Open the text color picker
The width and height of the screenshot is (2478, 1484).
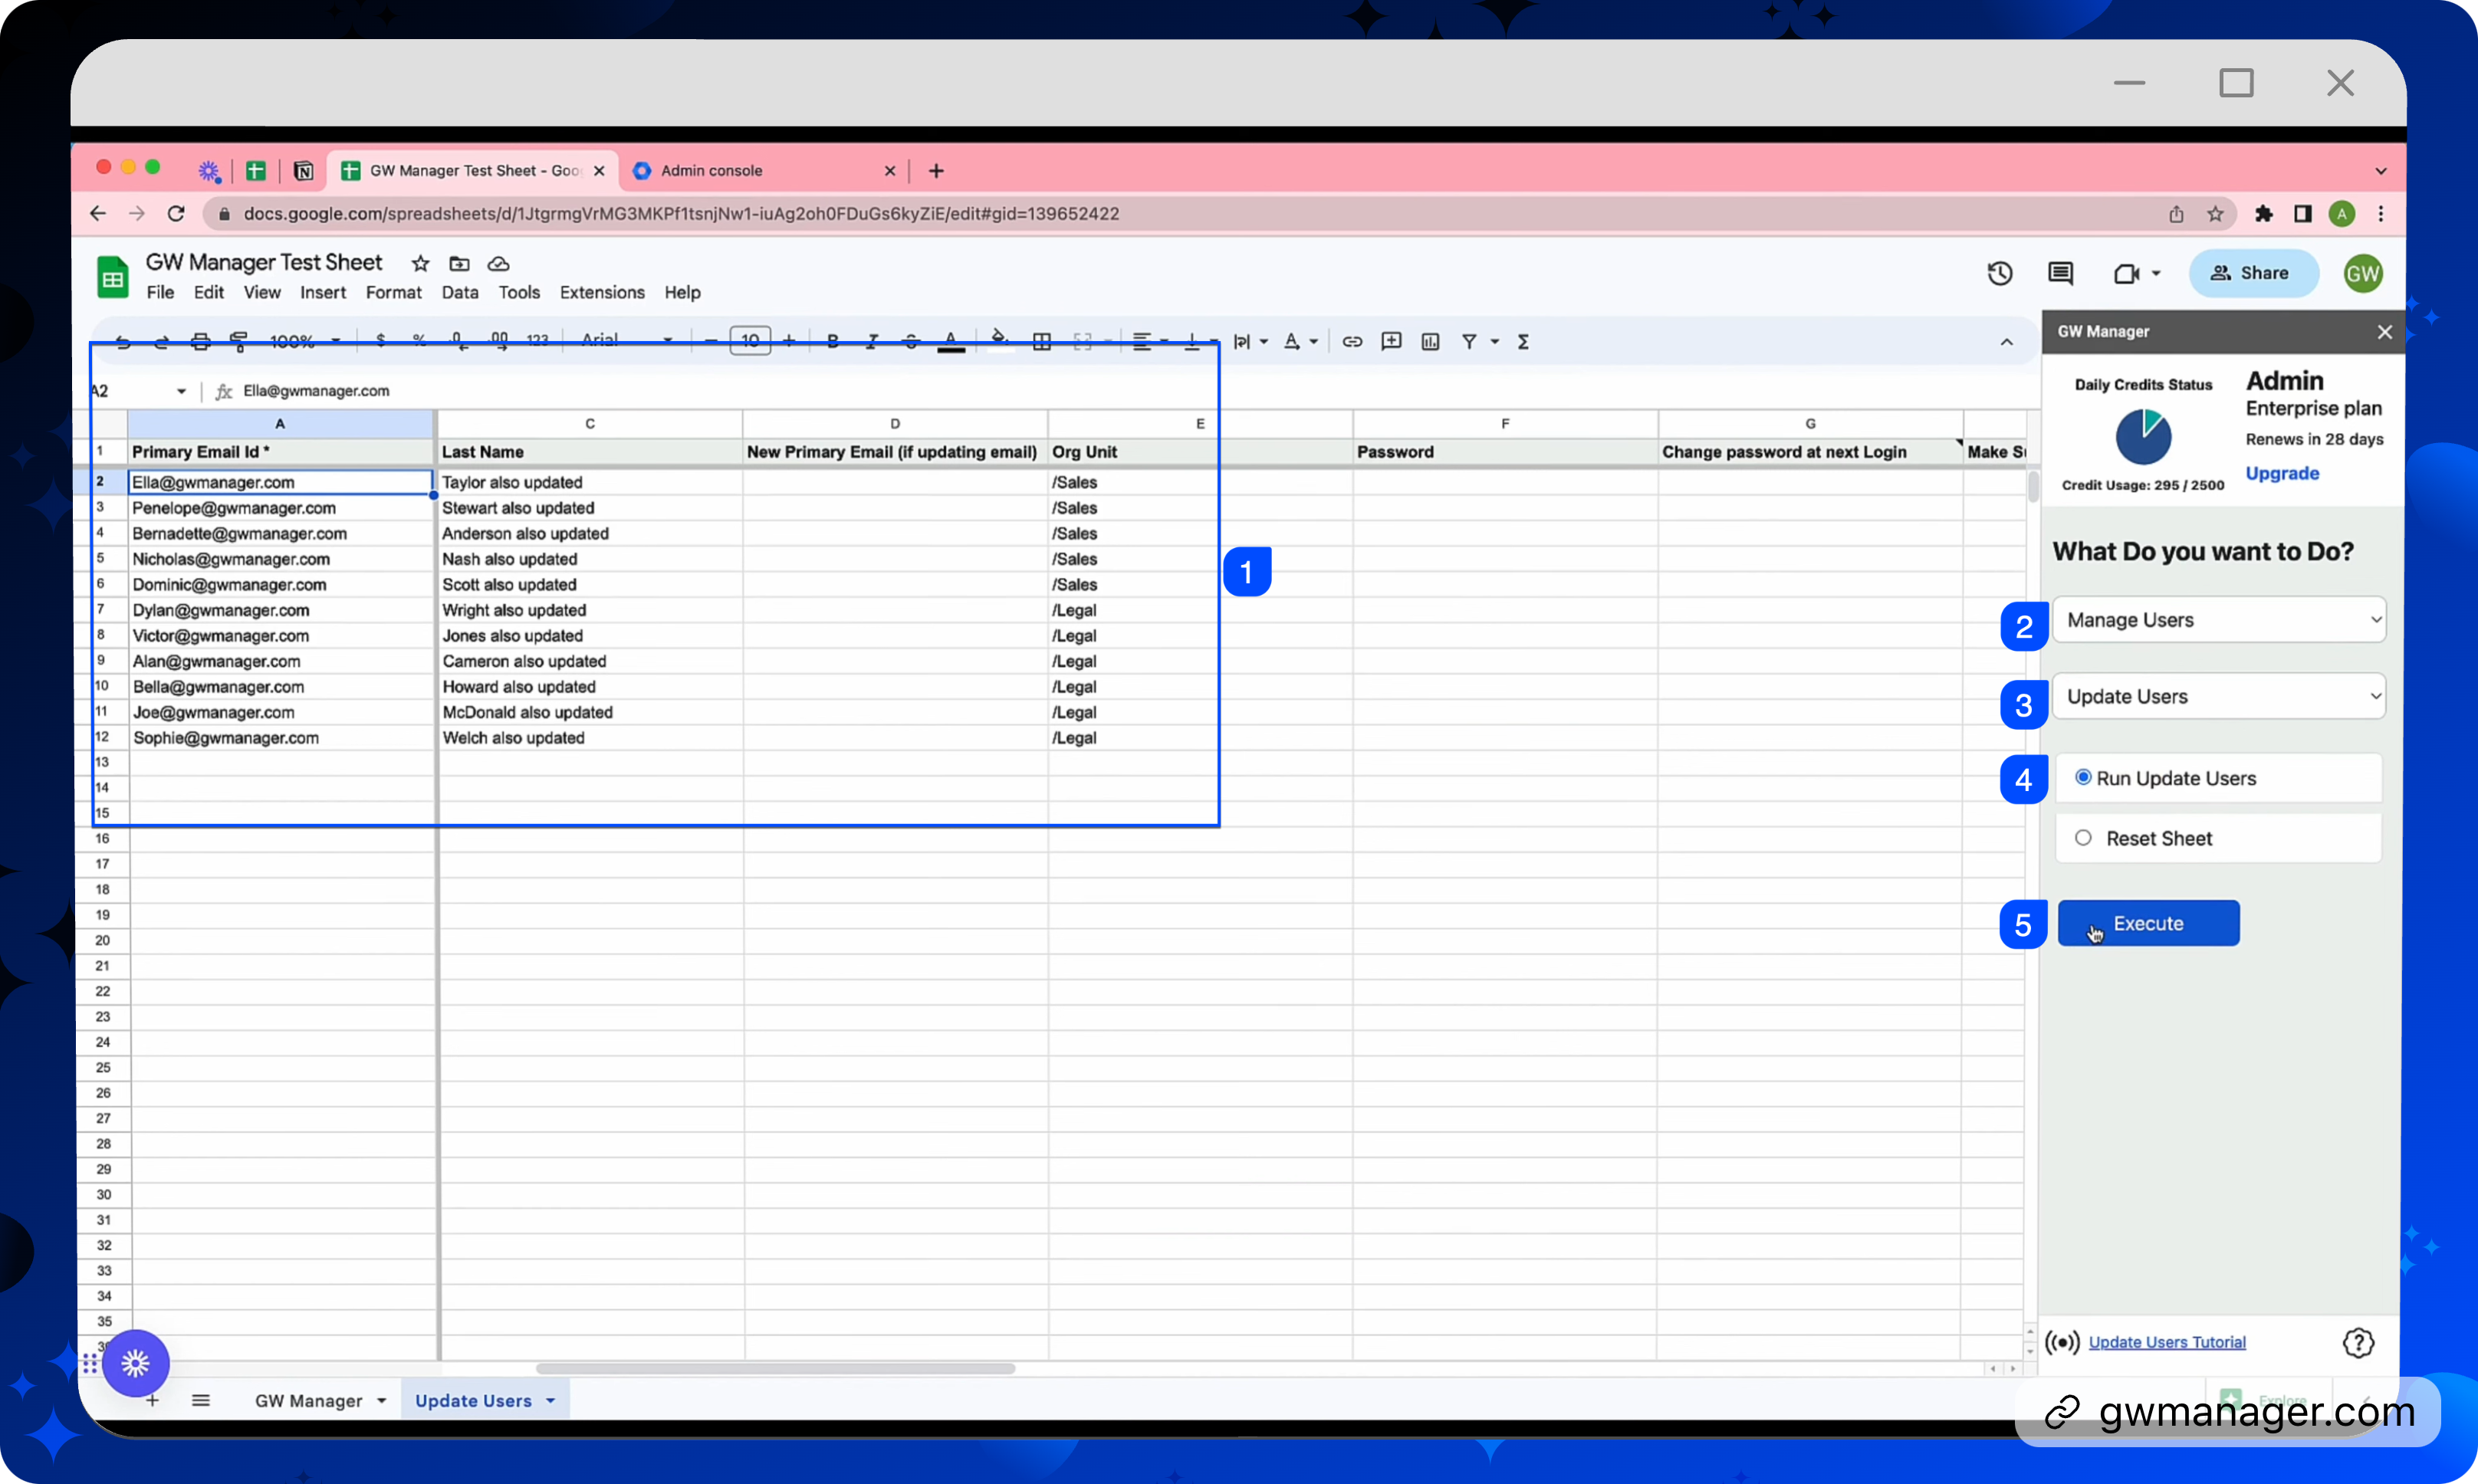point(950,342)
